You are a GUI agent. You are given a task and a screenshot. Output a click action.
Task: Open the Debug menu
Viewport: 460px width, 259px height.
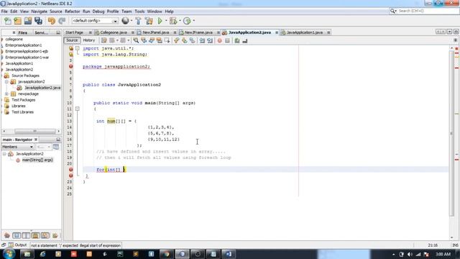[98, 12]
